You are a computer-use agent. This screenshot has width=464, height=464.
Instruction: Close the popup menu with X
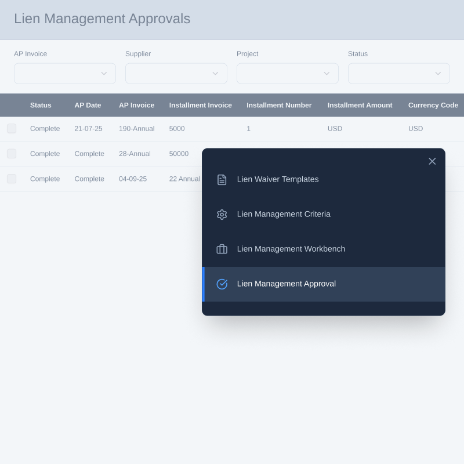[432, 161]
